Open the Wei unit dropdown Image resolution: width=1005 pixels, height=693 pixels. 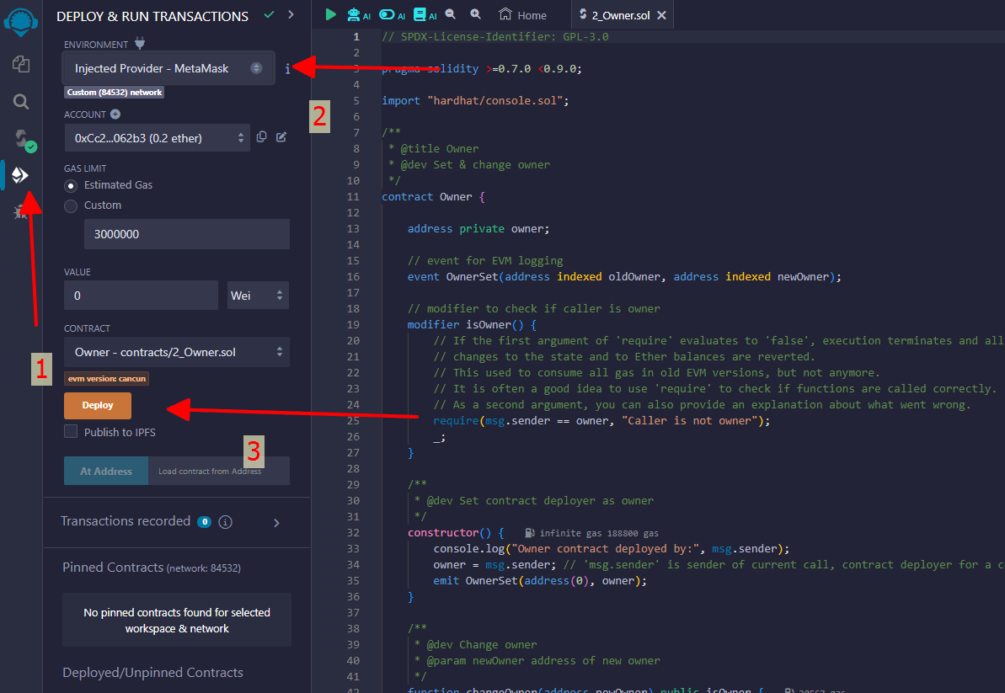click(x=258, y=296)
